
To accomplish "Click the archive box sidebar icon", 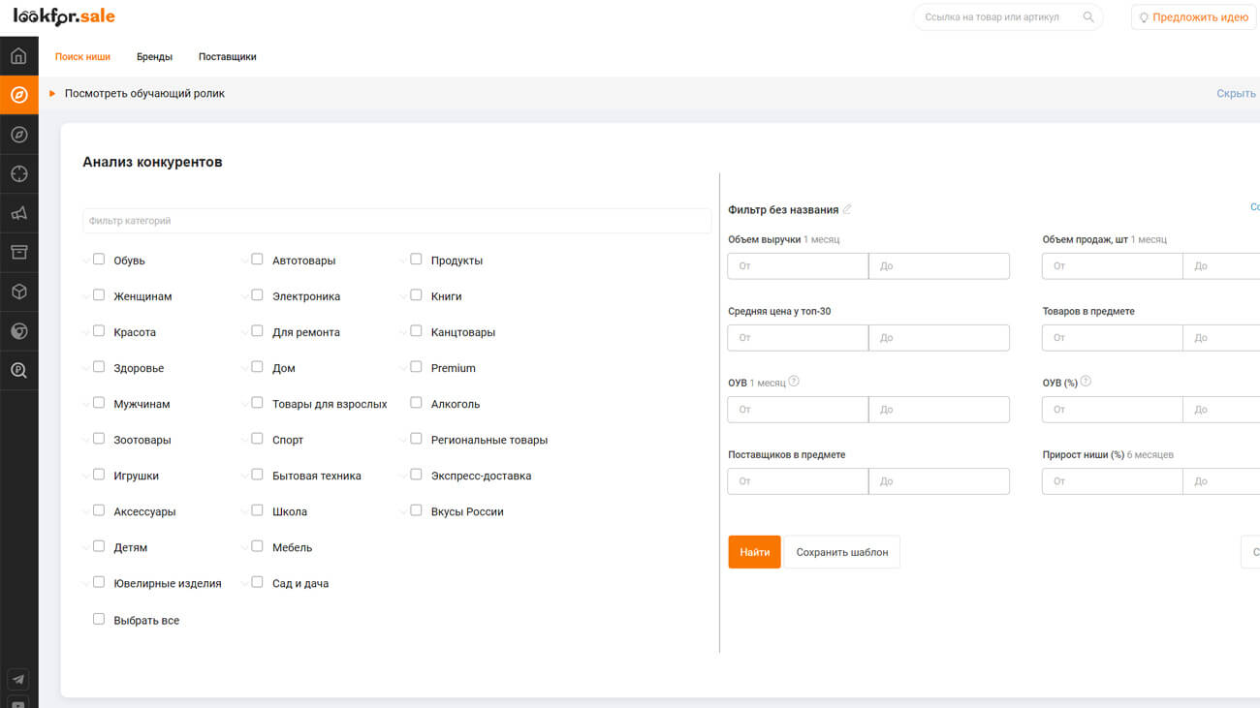I will [18, 253].
